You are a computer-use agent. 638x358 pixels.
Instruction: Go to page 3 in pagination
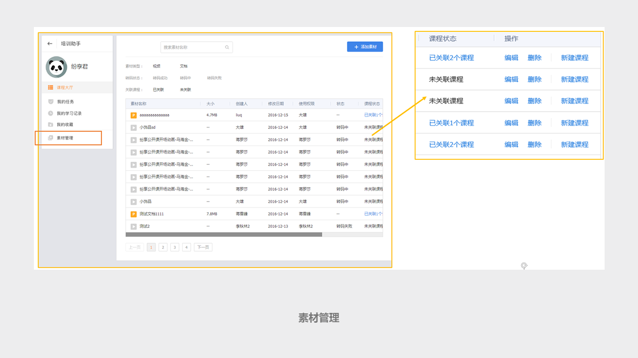pyautogui.click(x=175, y=248)
